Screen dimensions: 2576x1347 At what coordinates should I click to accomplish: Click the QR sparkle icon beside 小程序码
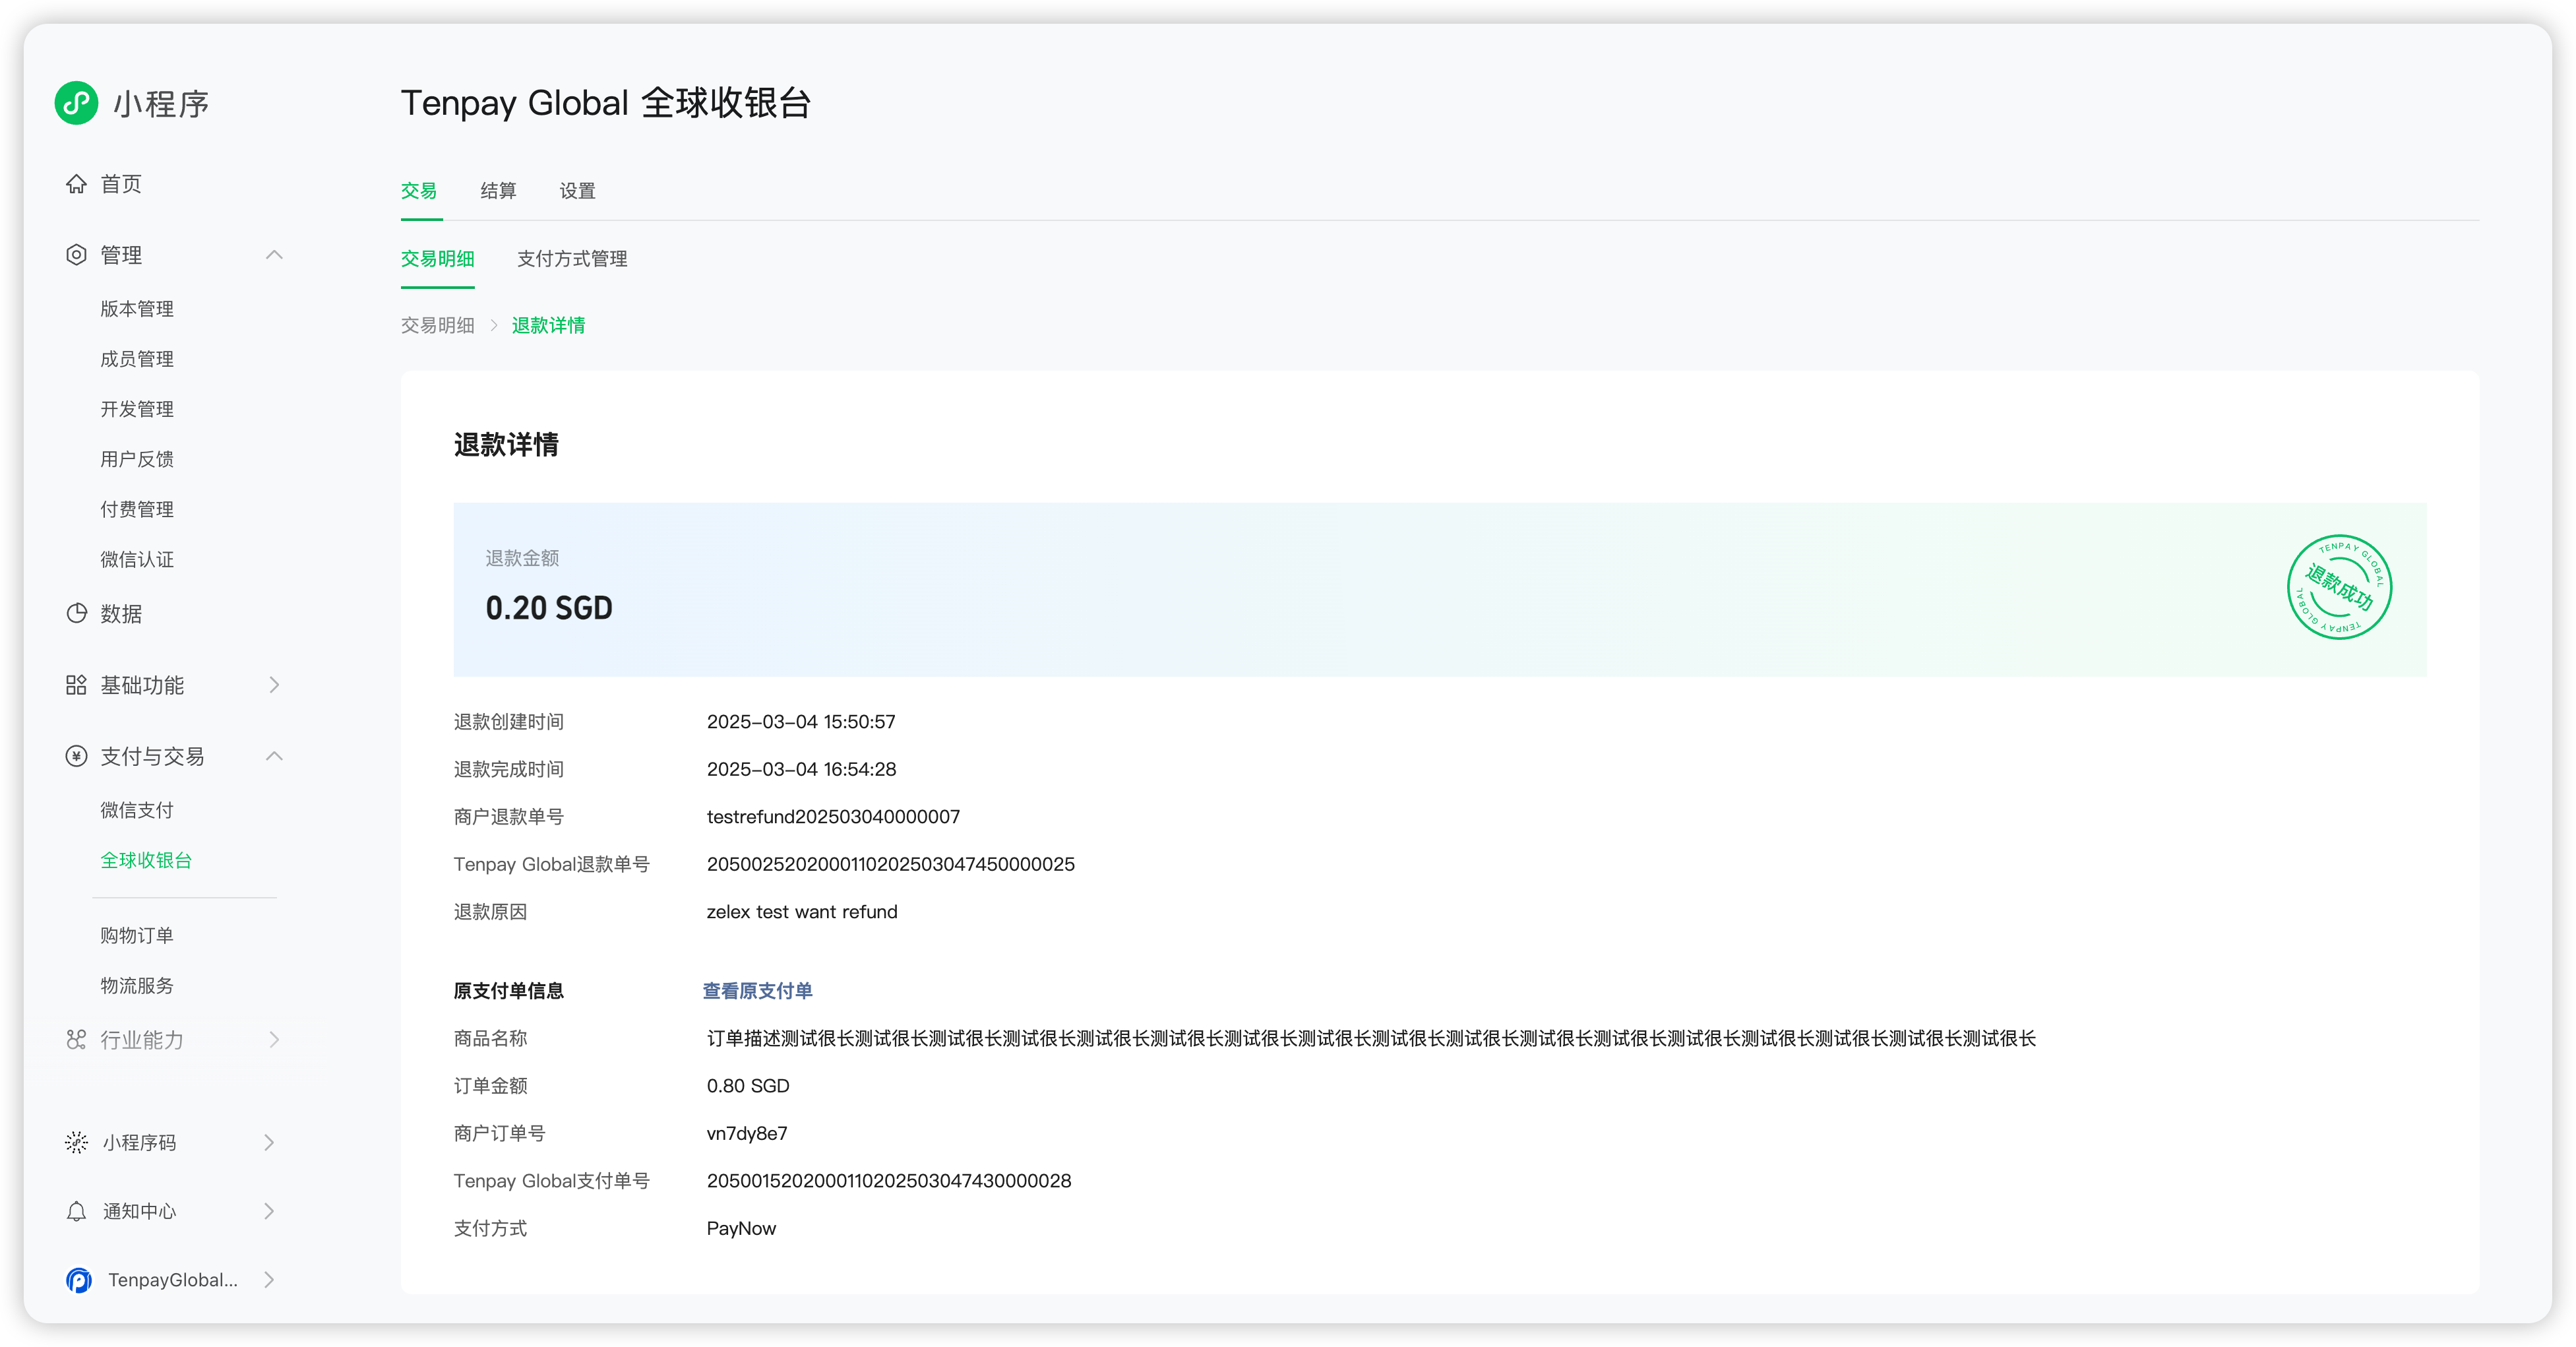[x=76, y=1142]
